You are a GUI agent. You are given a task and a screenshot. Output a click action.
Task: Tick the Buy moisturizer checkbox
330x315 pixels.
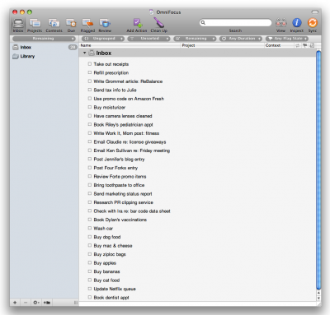pyautogui.click(x=90, y=107)
